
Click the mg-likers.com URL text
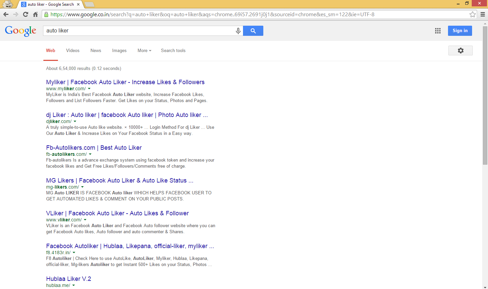62,187
